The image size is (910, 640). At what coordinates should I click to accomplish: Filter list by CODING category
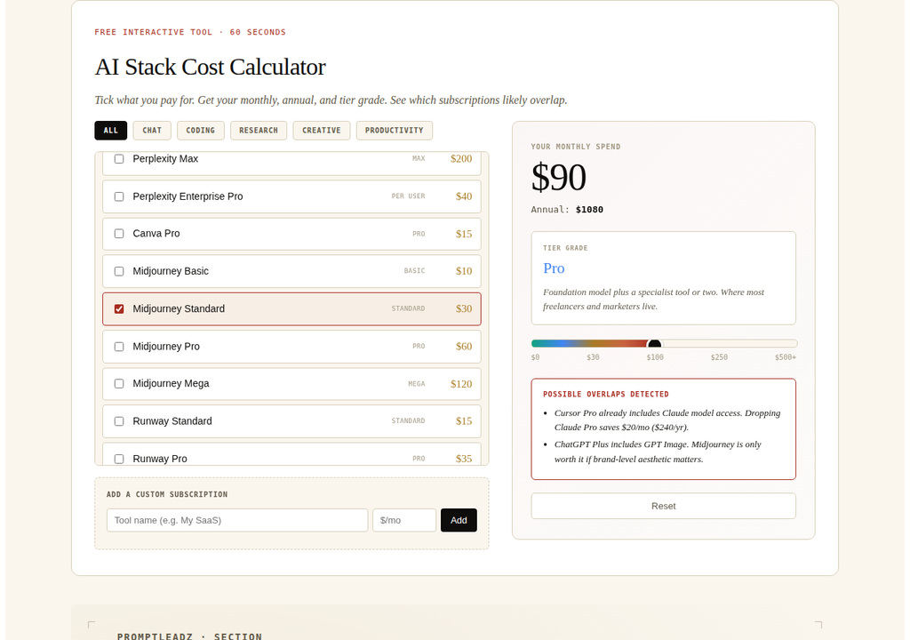pyautogui.click(x=200, y=130)
